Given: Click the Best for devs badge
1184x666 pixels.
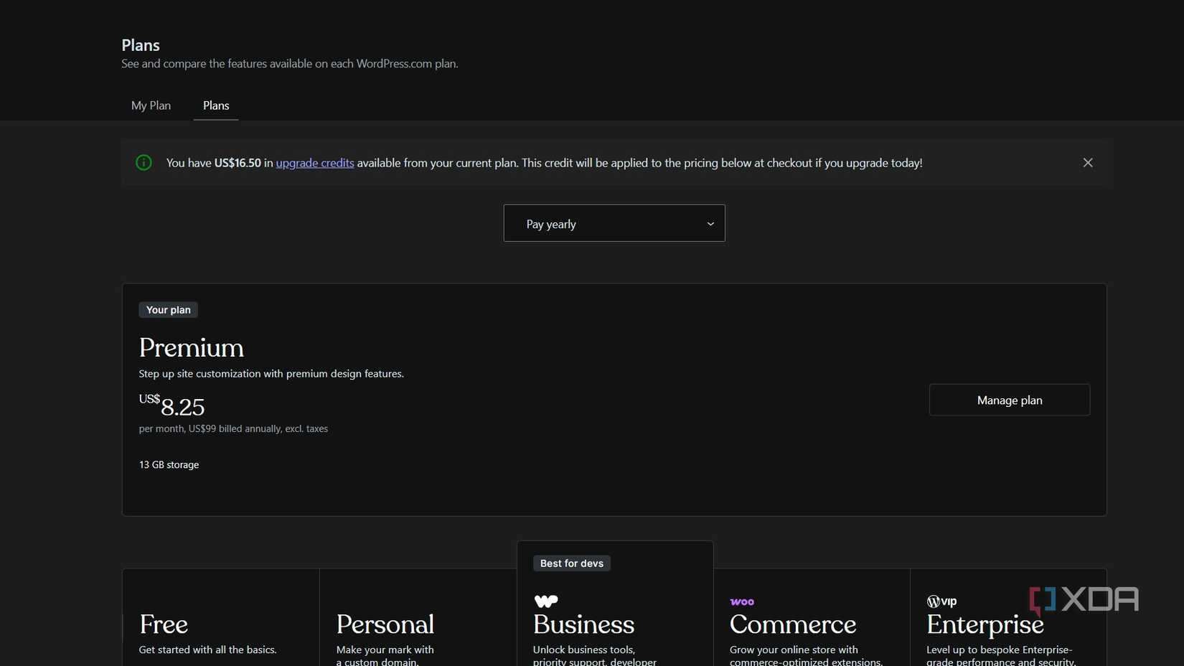Looking at the screenshot, I should (x=571, y=563).
